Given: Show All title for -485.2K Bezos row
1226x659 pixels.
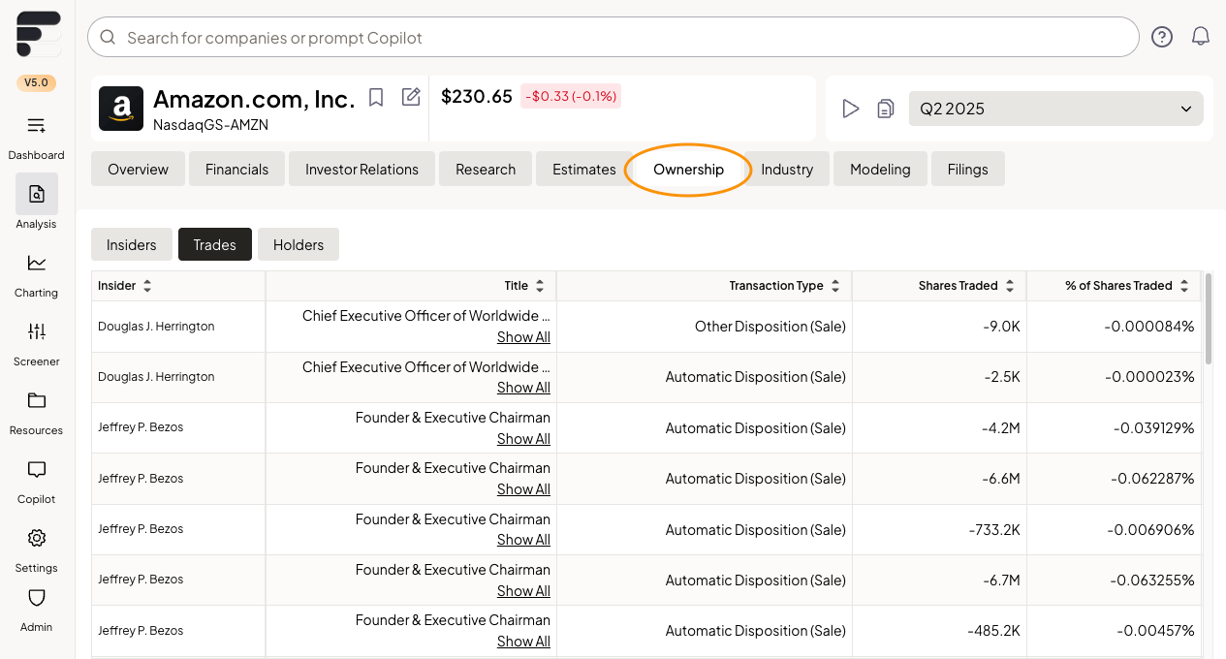Looking at the screenshot, I should pyautogui.click(x=523, y=642).
